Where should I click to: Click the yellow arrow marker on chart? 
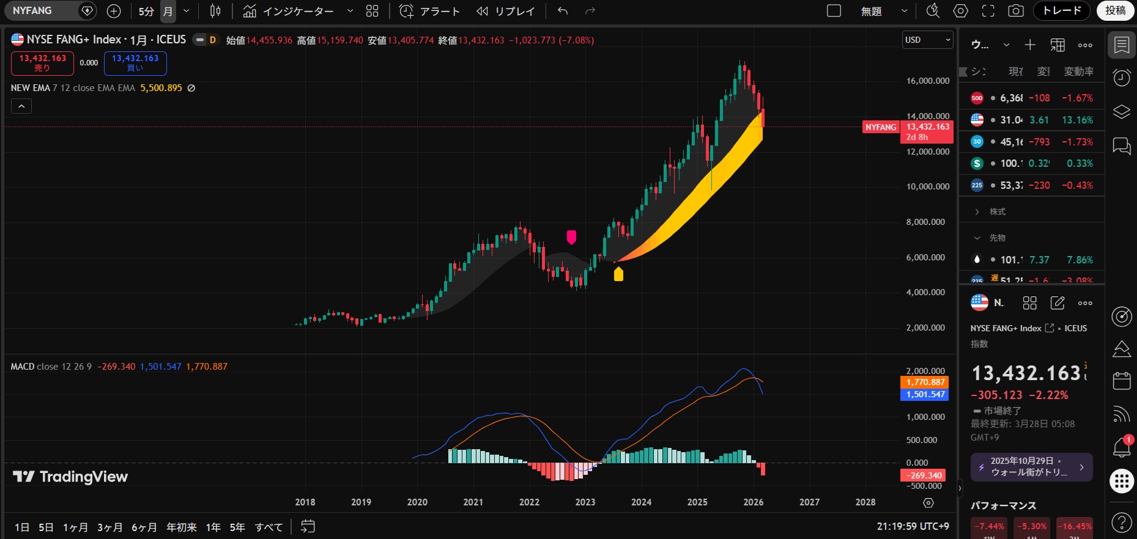618,274
